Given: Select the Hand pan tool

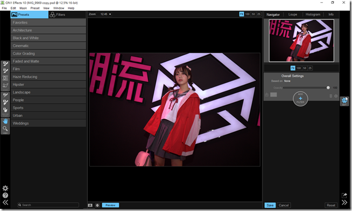Looking at the screenshot, I should (x=5, y=121).
